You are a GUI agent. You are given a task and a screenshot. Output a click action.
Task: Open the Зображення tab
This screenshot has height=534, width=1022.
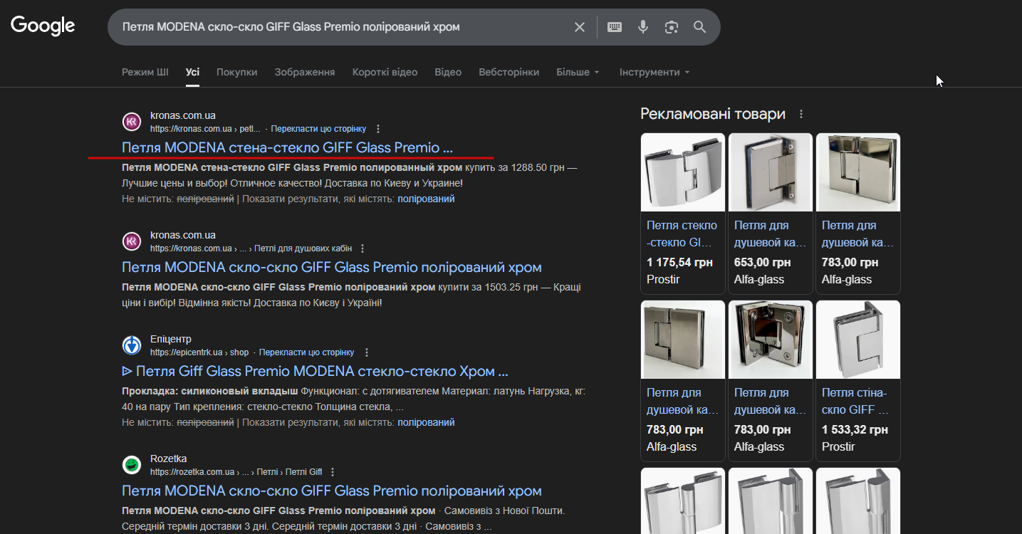point(305,72)
